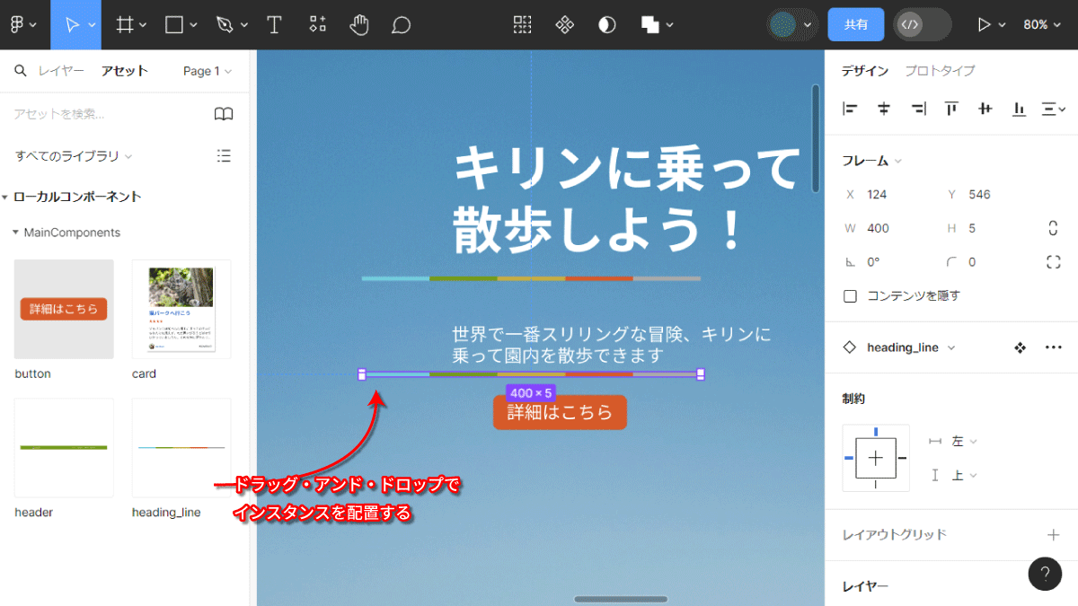Click the align top icon

pyautogui.click(x=951, y=109)
